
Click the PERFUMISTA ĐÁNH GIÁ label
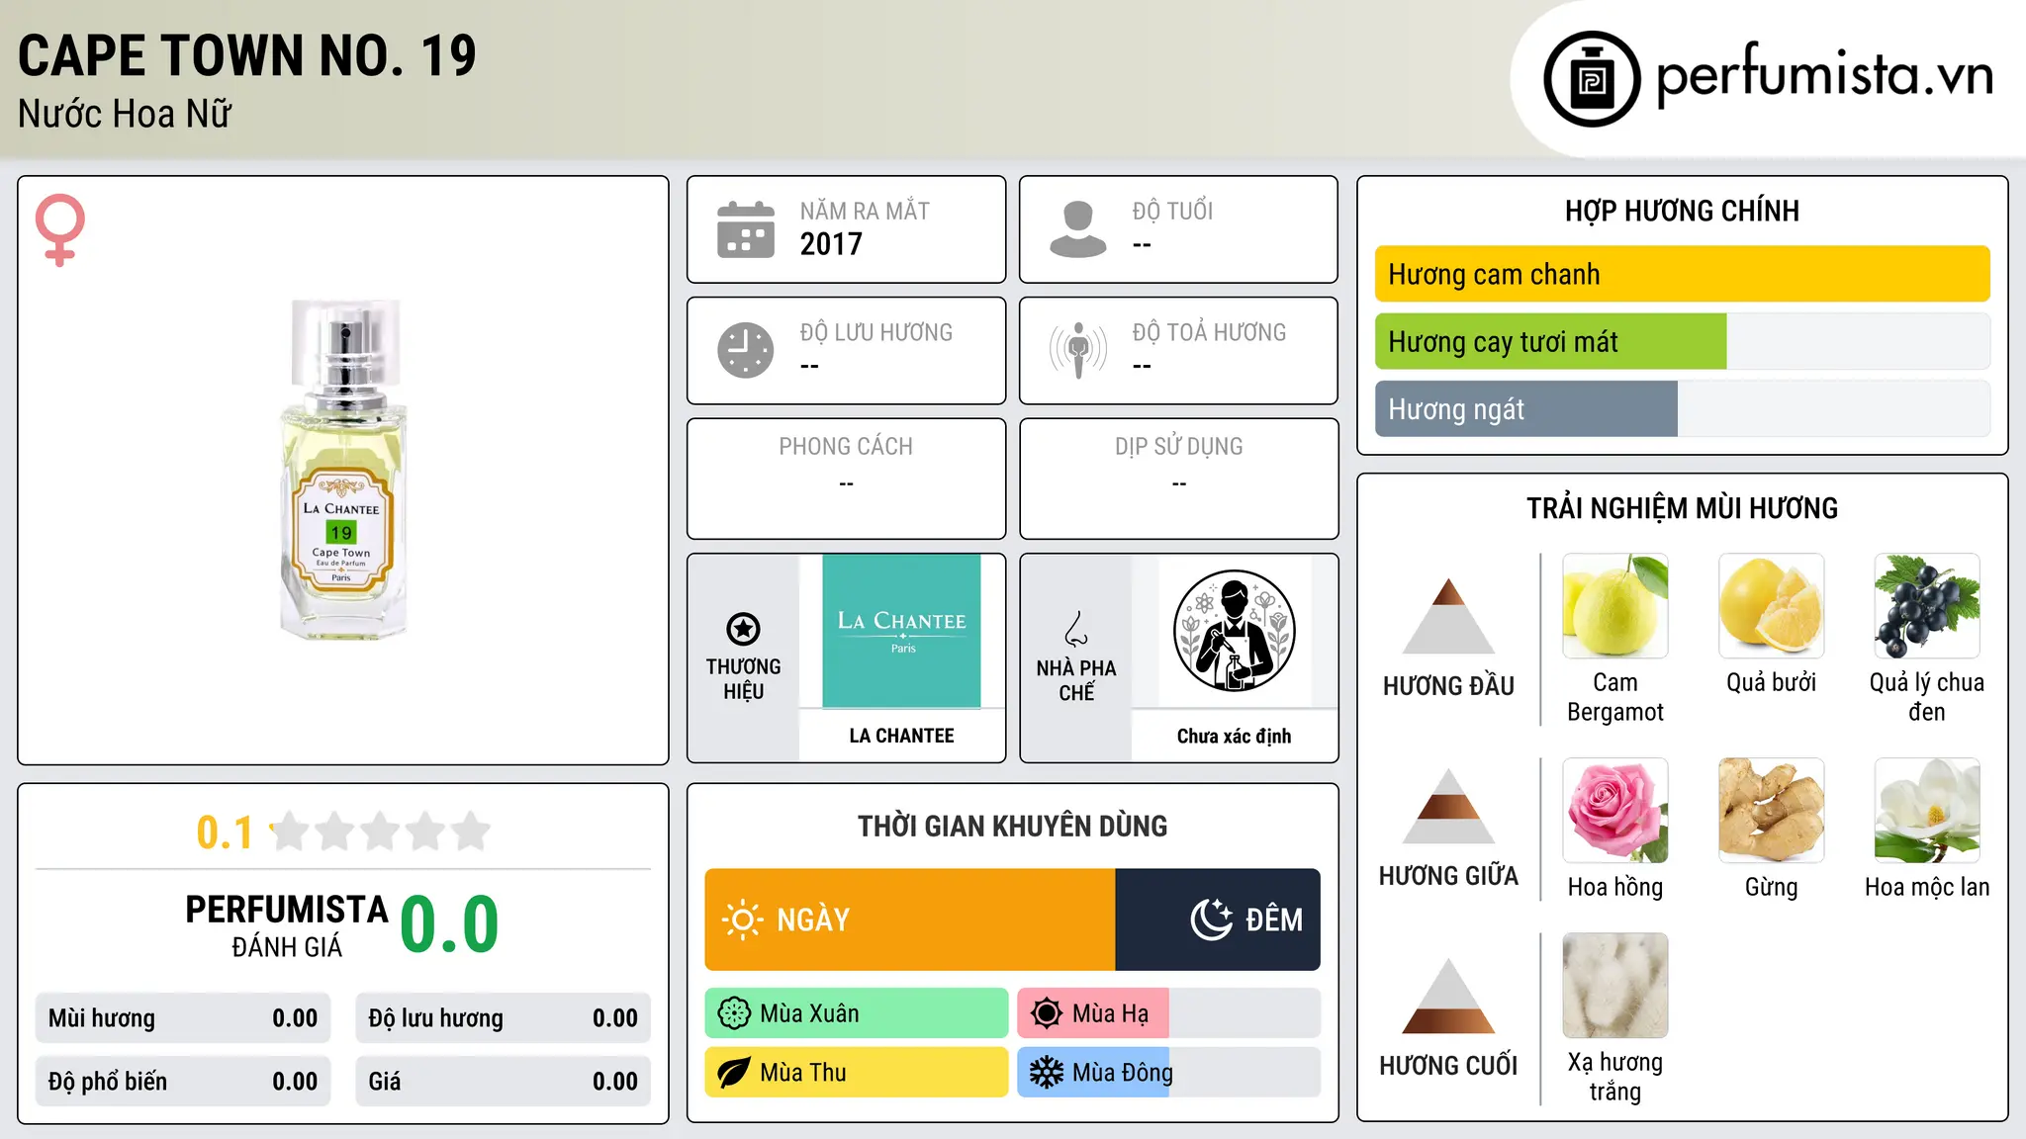tap(287, 925)
